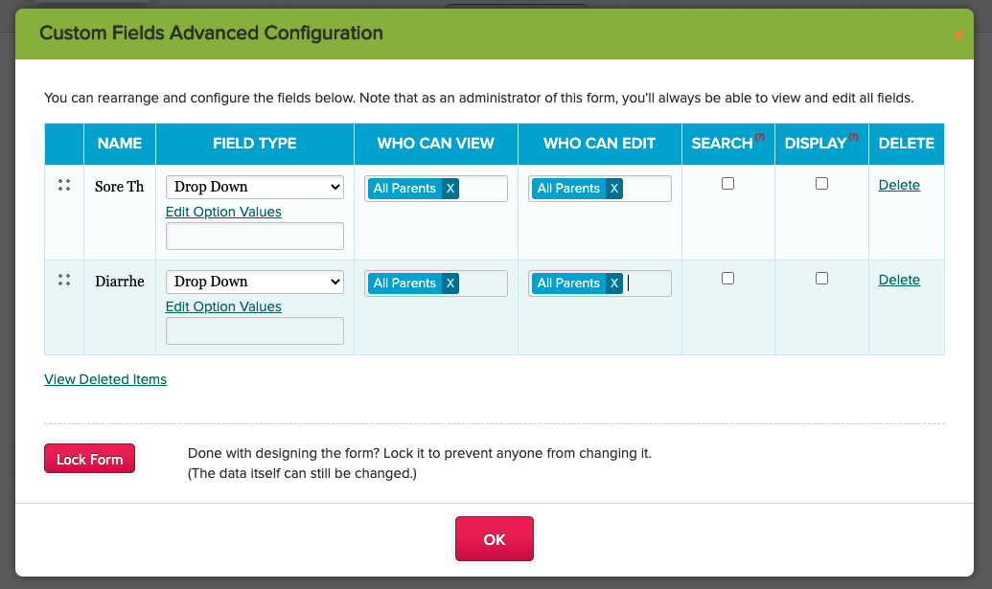Grab the drag handle for Diarrhe row
992x589 pixels.
pos(64,280)
